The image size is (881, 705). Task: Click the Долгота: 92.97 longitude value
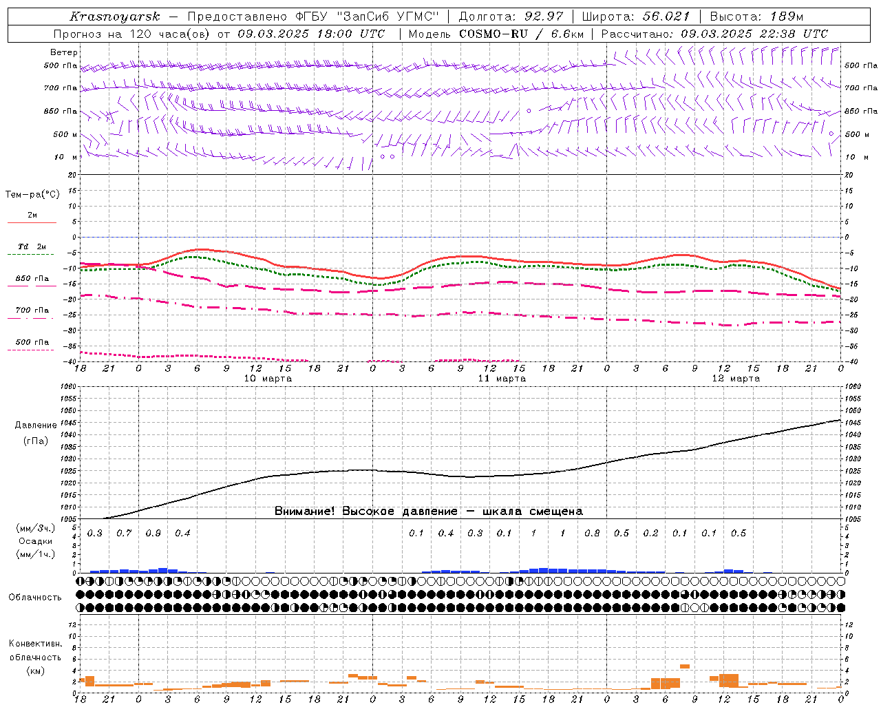[511, 17]
